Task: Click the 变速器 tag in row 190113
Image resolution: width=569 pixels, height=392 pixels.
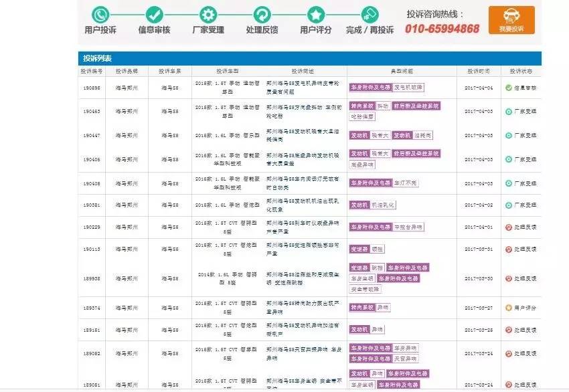Action: tap(359, 249)
